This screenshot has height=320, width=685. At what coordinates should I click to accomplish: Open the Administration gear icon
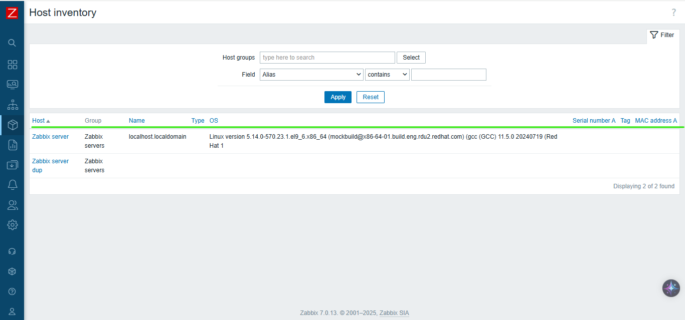(12, 225)
